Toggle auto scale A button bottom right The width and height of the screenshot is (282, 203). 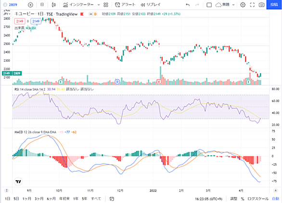276,190
